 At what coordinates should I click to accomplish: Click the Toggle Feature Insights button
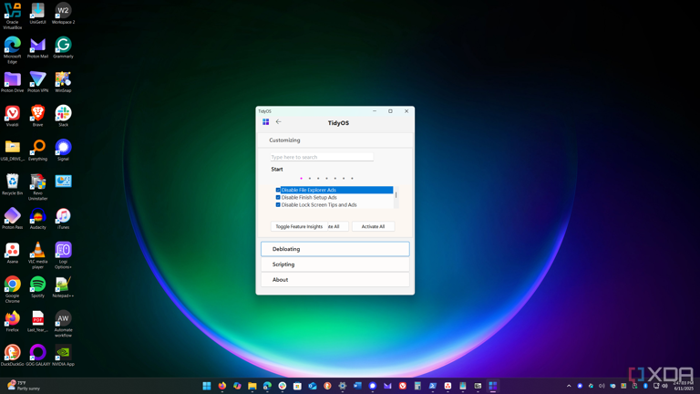pyautogui.click(x=299, y=226)
